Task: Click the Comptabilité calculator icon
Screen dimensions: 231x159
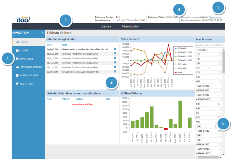Action: [17, 59]
